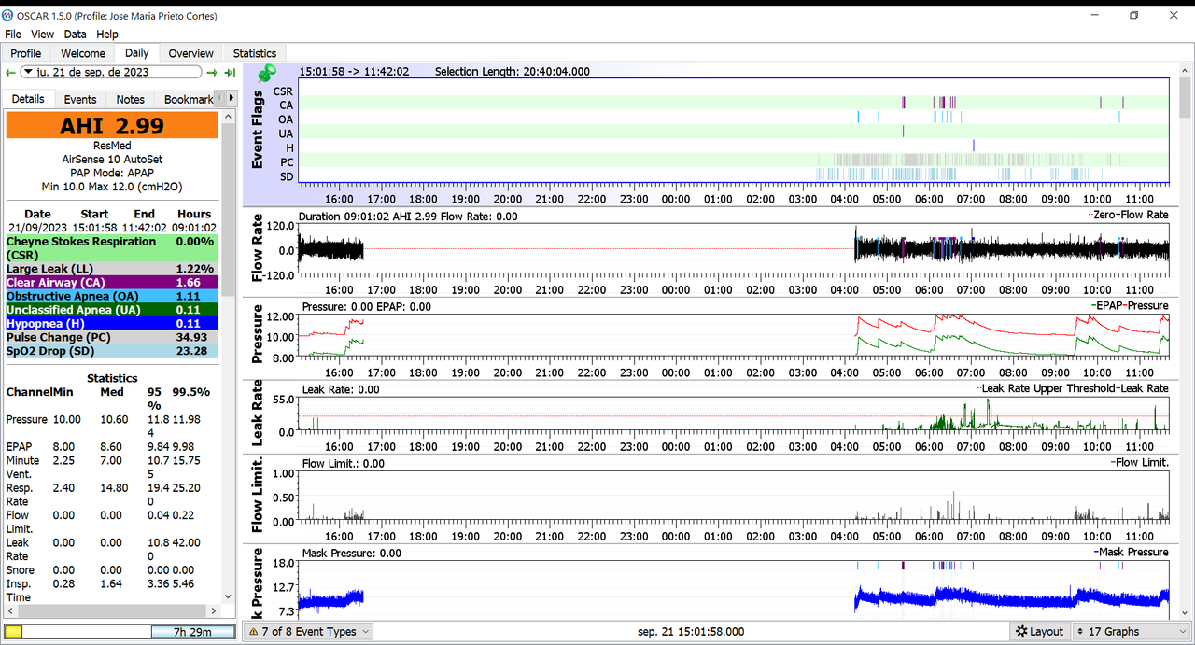
Task: Click the SD row label in Event Flags
Action: (287, 176)
